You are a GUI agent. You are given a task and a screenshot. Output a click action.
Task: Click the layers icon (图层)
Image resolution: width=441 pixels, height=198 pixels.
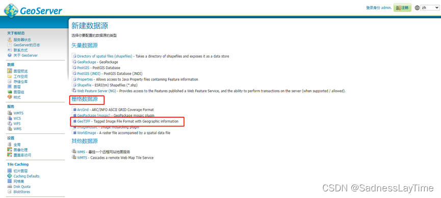(10, 87)
